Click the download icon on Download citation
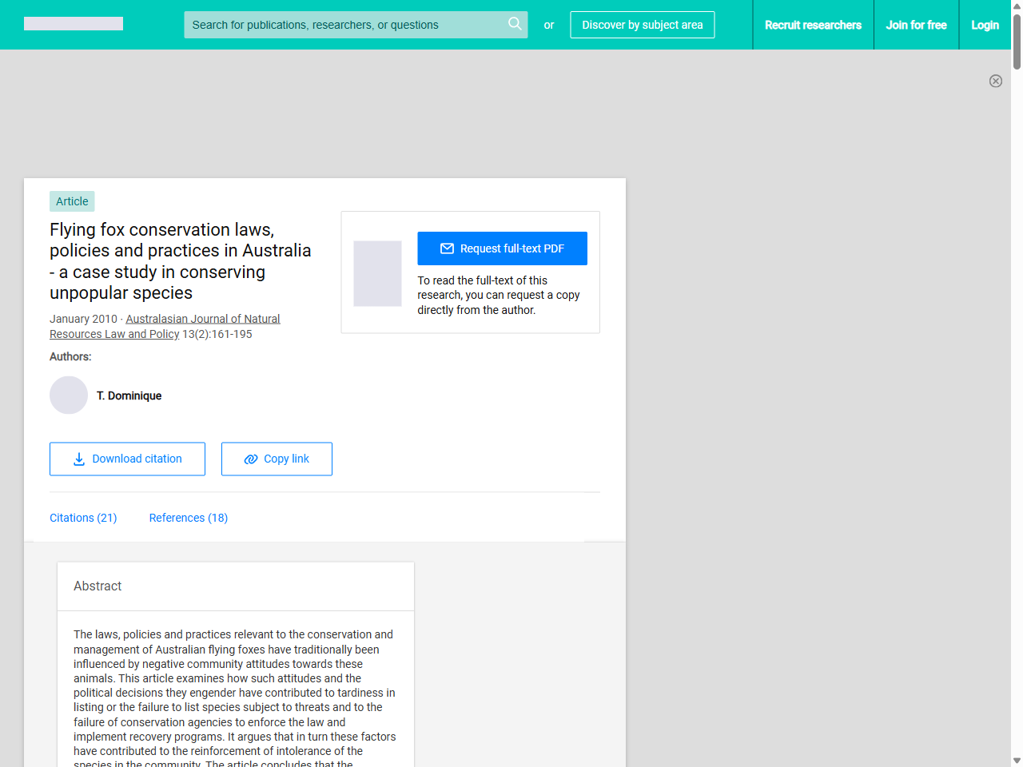Screen dimensions: 1023x767 [78, 459]
